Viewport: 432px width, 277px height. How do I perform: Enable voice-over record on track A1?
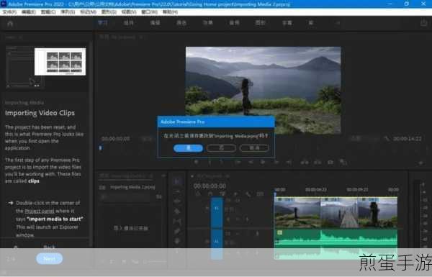[257, 234]
